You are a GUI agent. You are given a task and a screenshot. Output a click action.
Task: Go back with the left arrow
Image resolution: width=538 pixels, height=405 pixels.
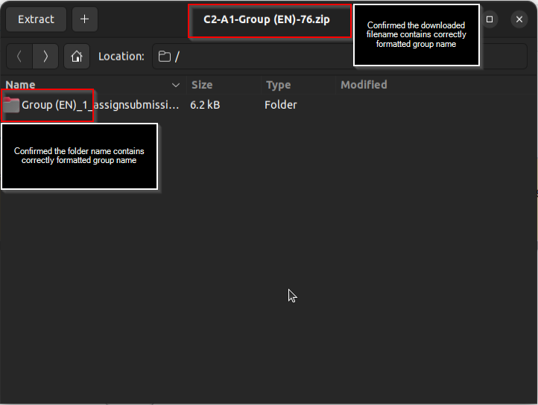(x=19, y=57)
